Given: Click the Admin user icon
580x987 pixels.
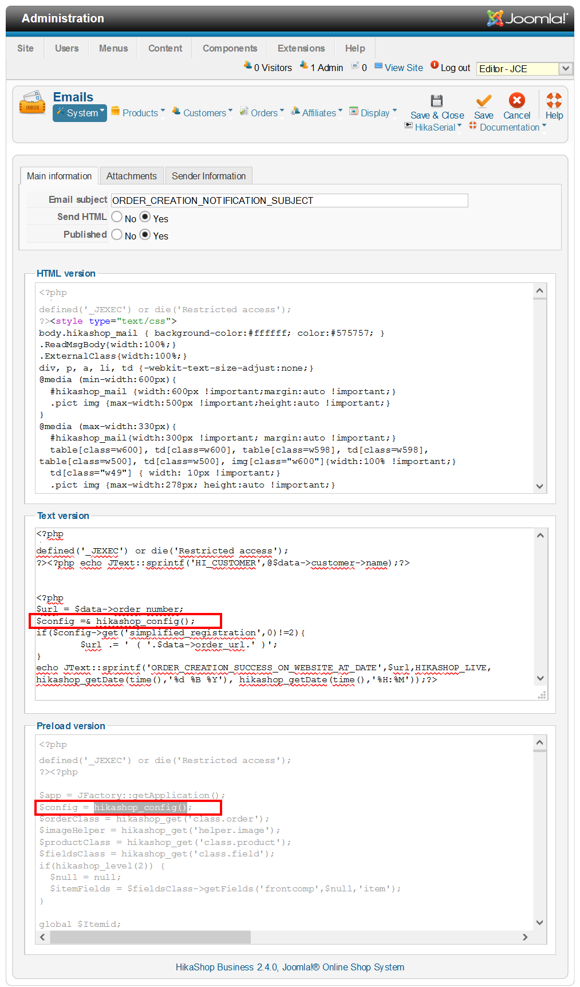Looking at the screenshot, I should point(304,65).
